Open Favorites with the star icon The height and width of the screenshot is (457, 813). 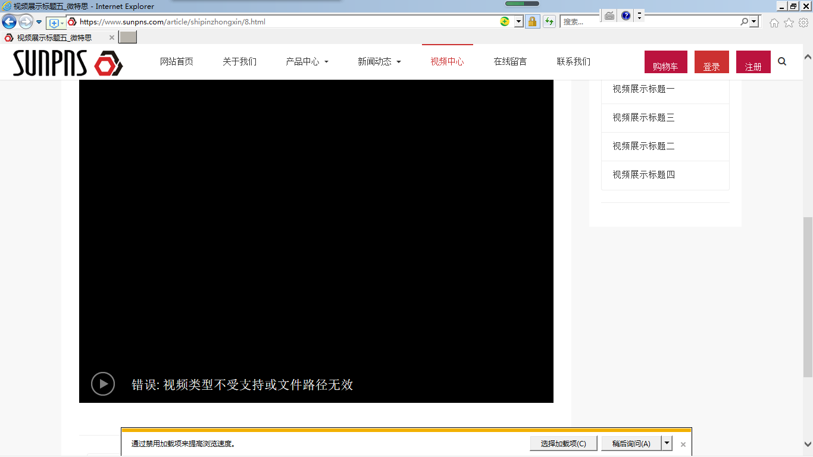789,23
